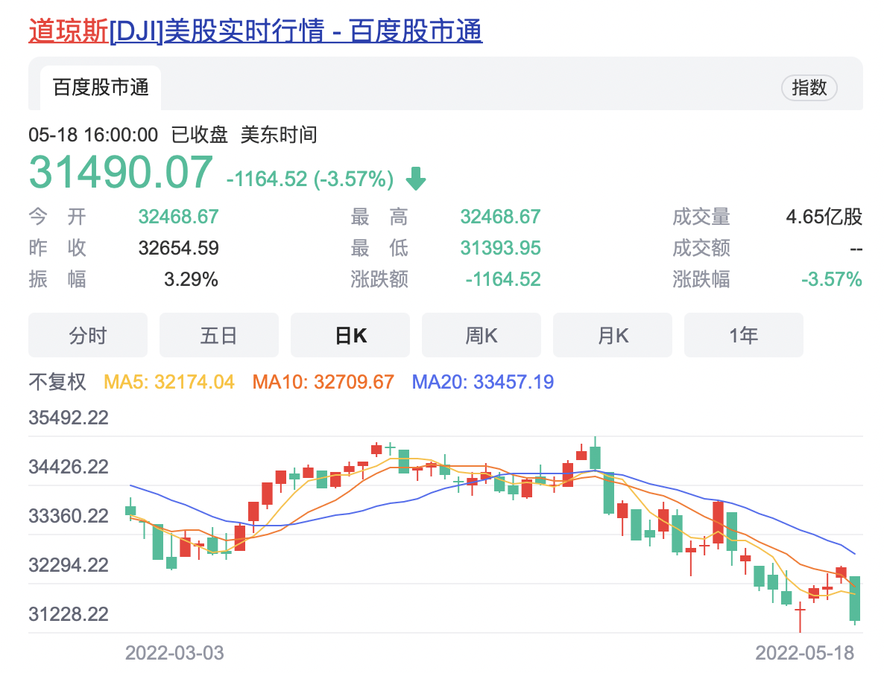Open the 1年 one-year chart view
884x673 pixels.
point(743,335)
